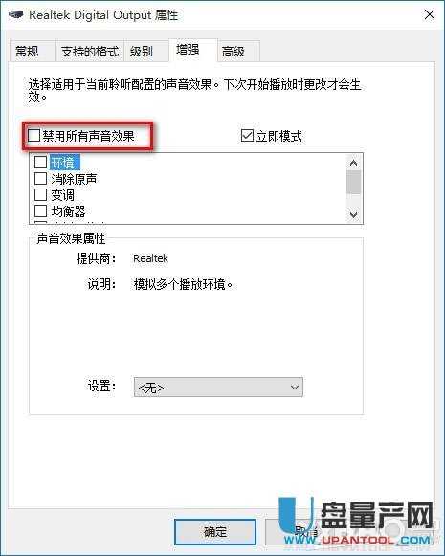
Task: Switch to the 常规 tab
Action: tap(28, 52)
